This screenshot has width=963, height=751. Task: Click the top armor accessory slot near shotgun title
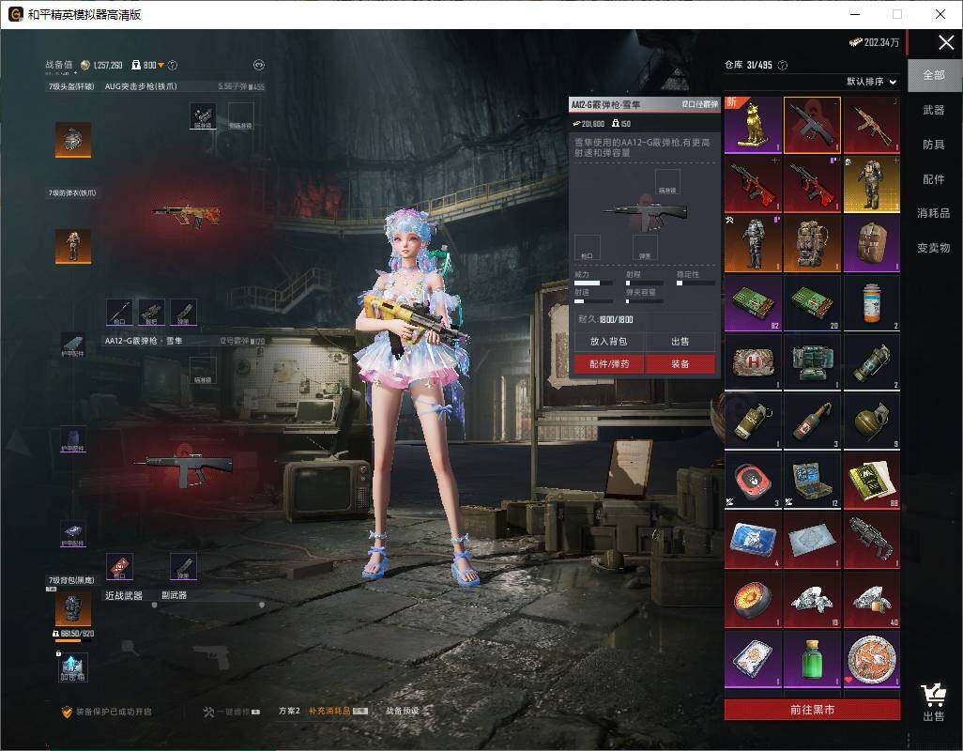(72, 345)
